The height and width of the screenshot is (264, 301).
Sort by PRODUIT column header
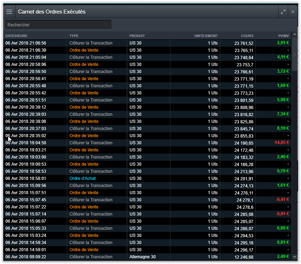[x=137, y=36]
